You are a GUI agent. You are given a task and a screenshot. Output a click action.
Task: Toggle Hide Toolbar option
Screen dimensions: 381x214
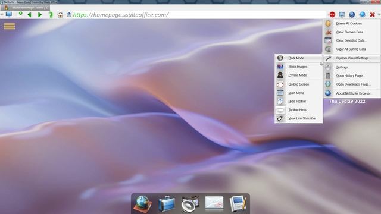pyautogui.click(x=299, y=102)
